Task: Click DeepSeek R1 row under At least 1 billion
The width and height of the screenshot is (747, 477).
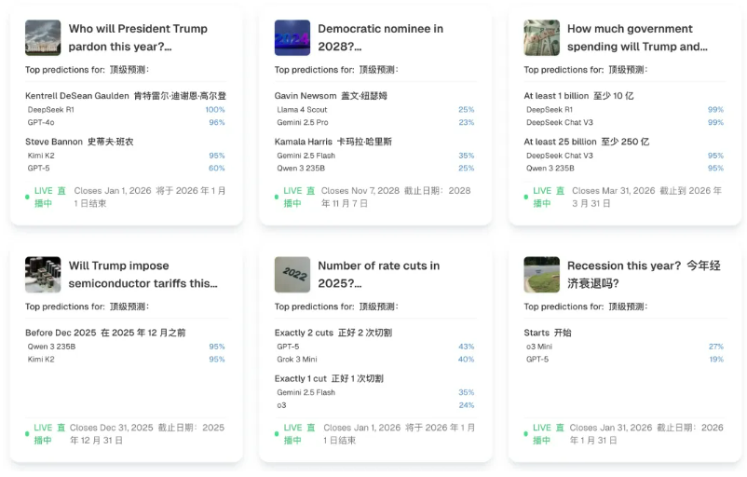Action: [625, 110]
